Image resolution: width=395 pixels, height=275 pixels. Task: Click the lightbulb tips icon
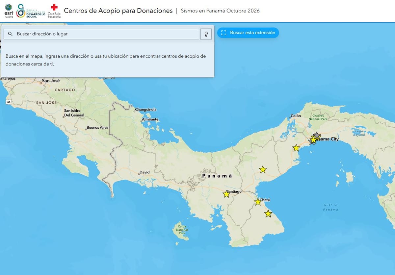pyautogui.click(x=206, y=34)
